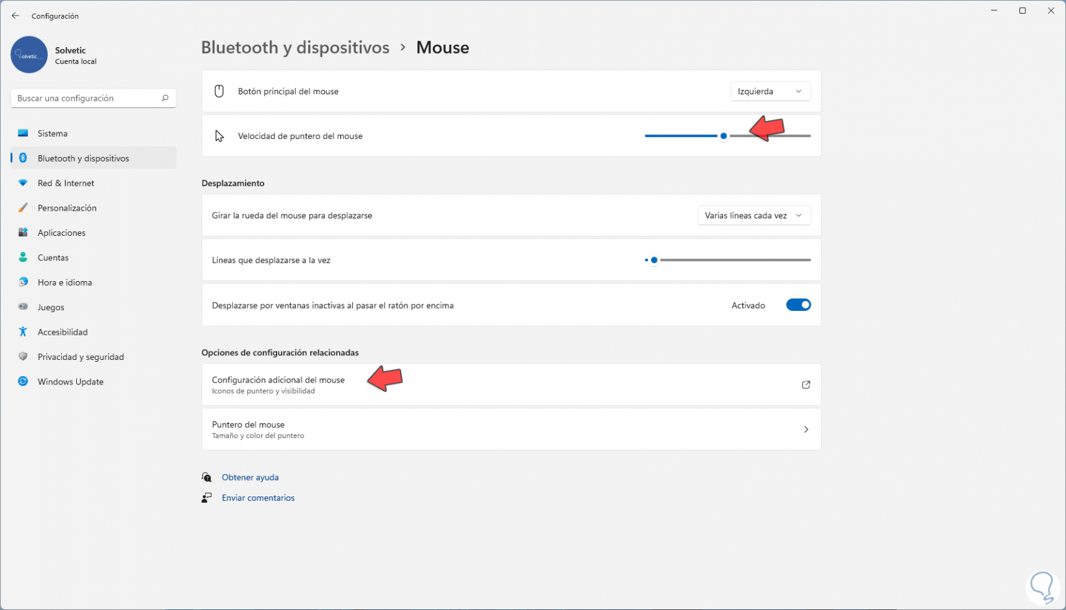The image size is (1066, 610).
Task: Click the Red & Internet wifi icon
Action: (x=23, y=183)
